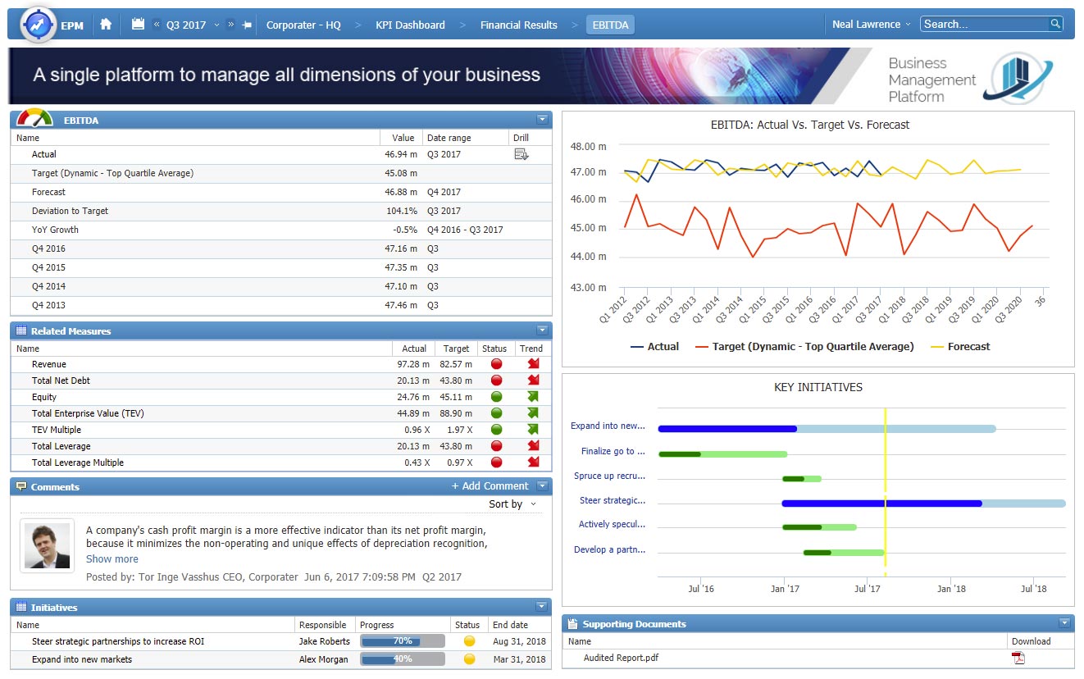Open the calendar period picker icon
Viewport: 1084px width, 679px height.
tap(138, 25)
